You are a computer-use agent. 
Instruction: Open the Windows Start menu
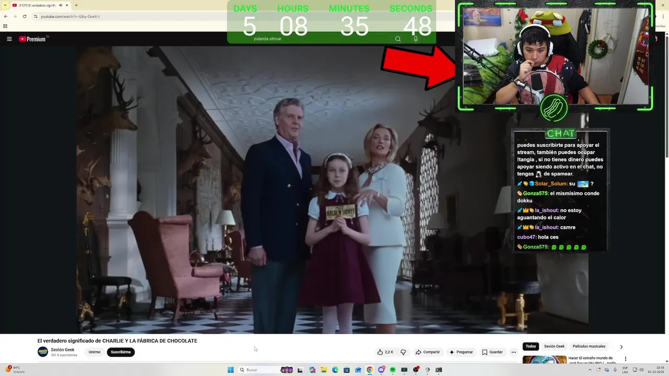[230, 370]
